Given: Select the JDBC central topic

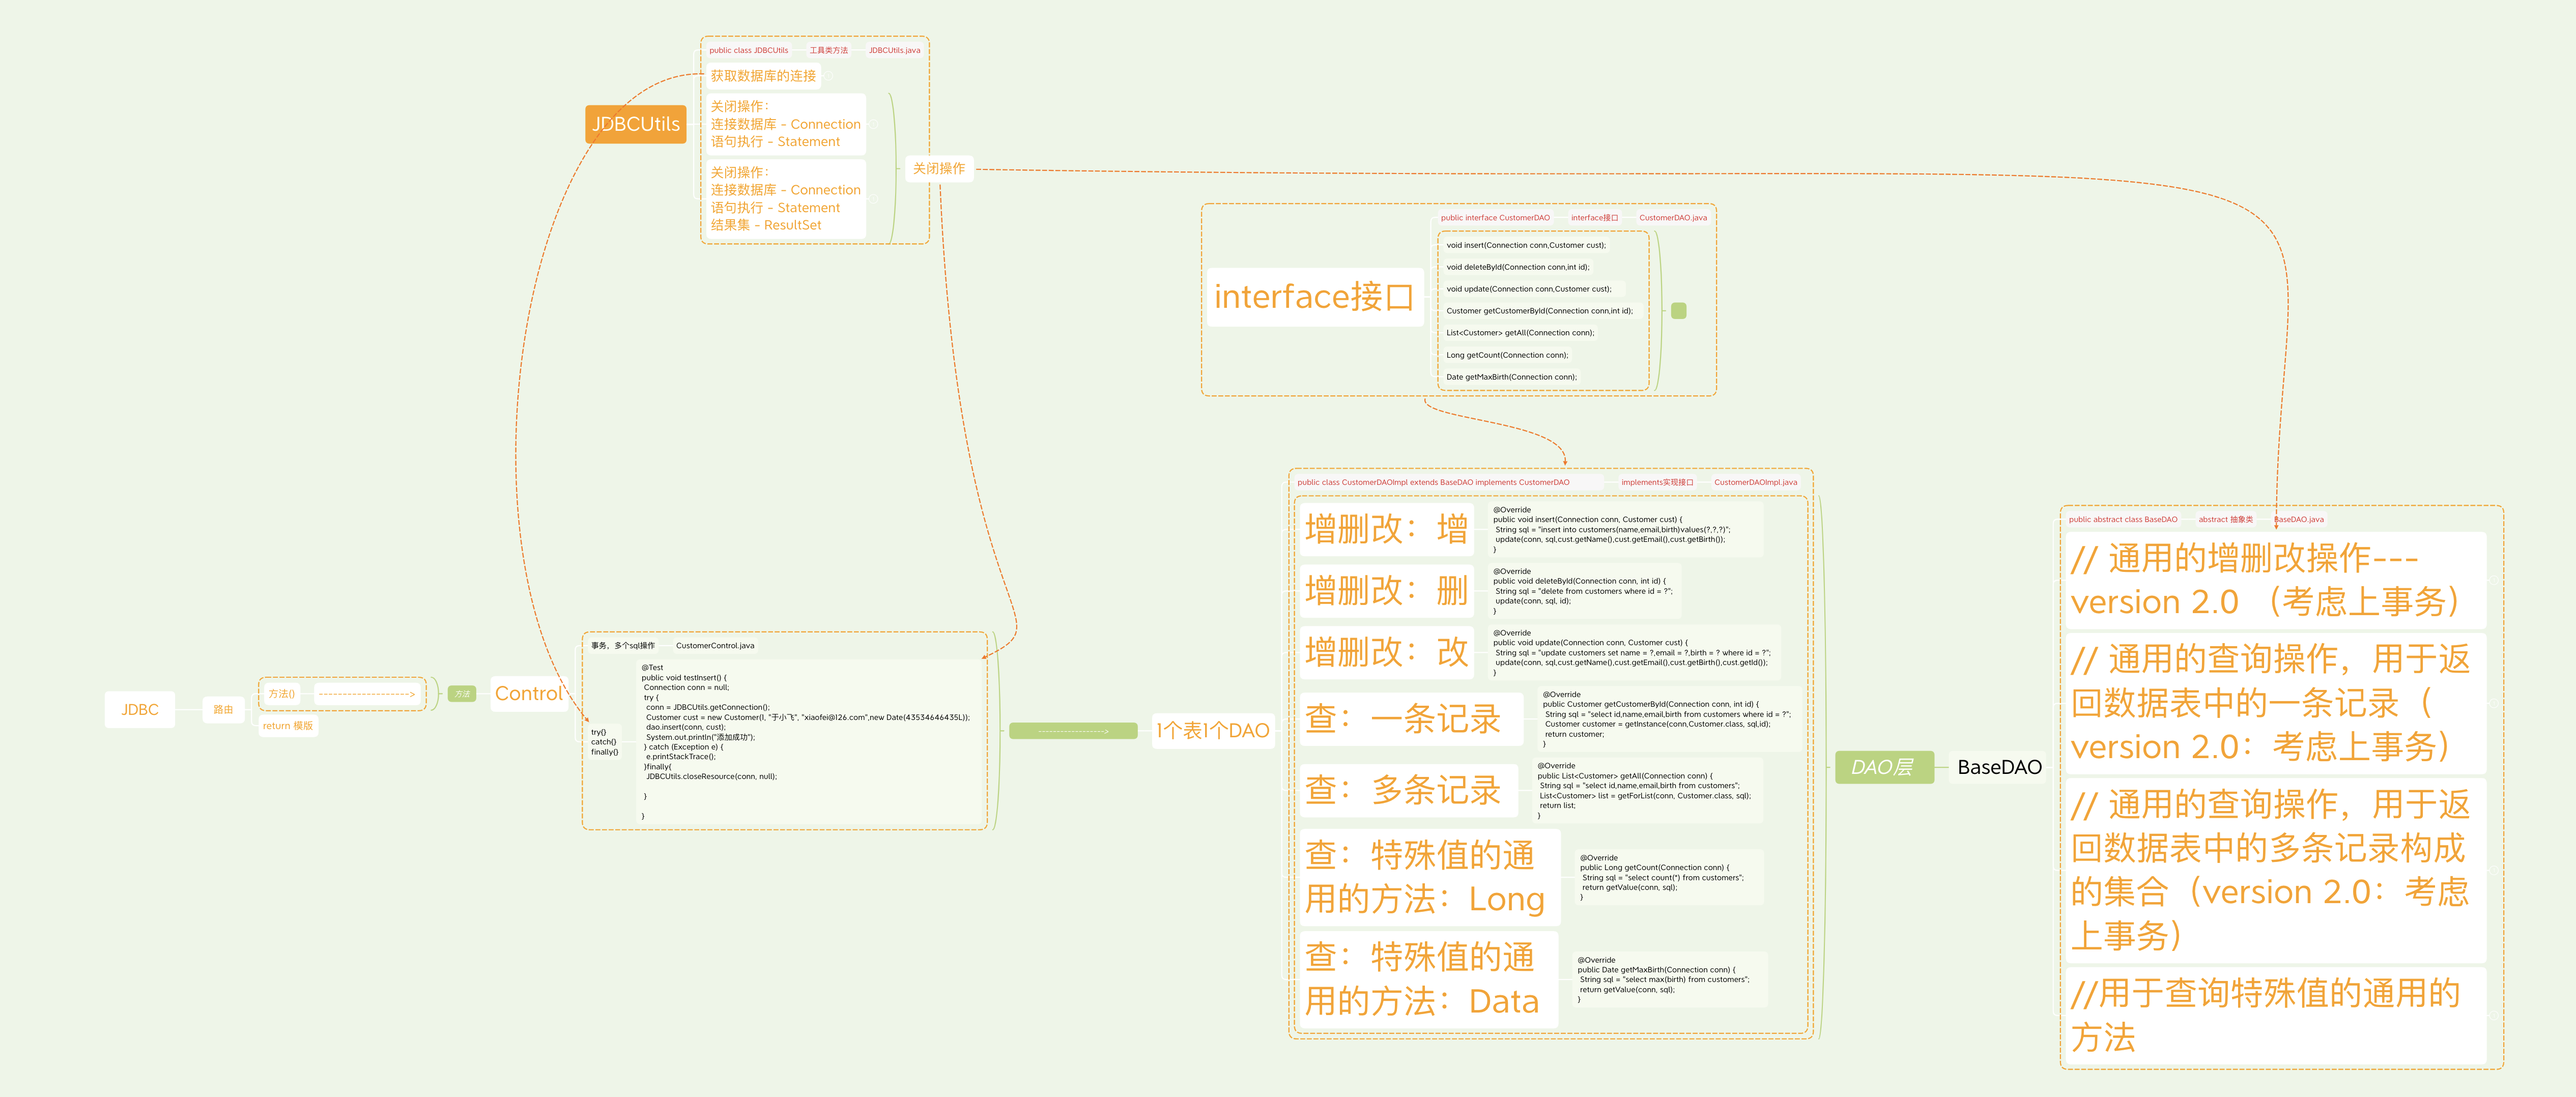Looking at the screenshot, I should (x=140, y=710).
